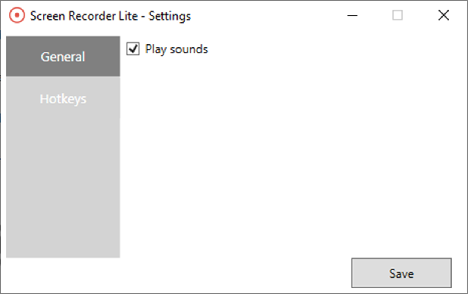Confirm settings by pressing Save
468x294 pixels.
point(401,273)
